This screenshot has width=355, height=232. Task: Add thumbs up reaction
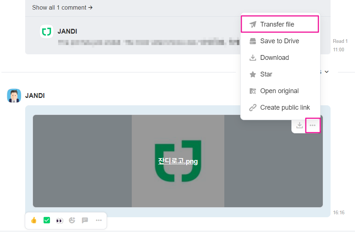tap(34, 220)
